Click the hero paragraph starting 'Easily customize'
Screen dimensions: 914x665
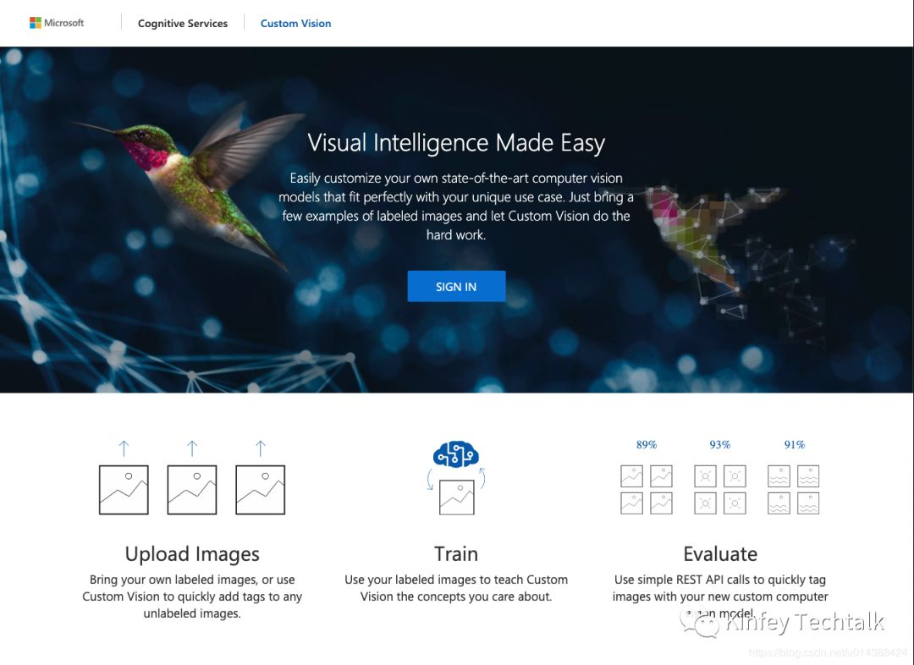pos(456,206)
